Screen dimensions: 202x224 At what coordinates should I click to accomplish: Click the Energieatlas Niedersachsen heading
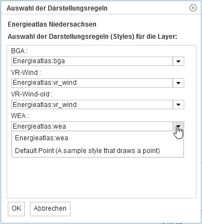pos(52,24)
